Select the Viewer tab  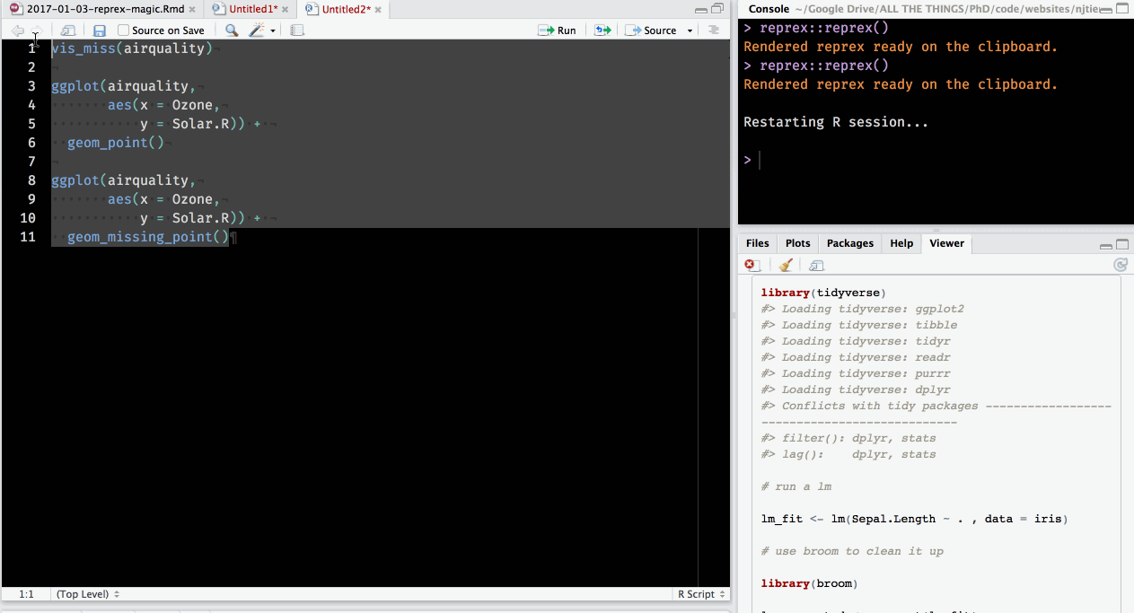(x=946, y=243)
